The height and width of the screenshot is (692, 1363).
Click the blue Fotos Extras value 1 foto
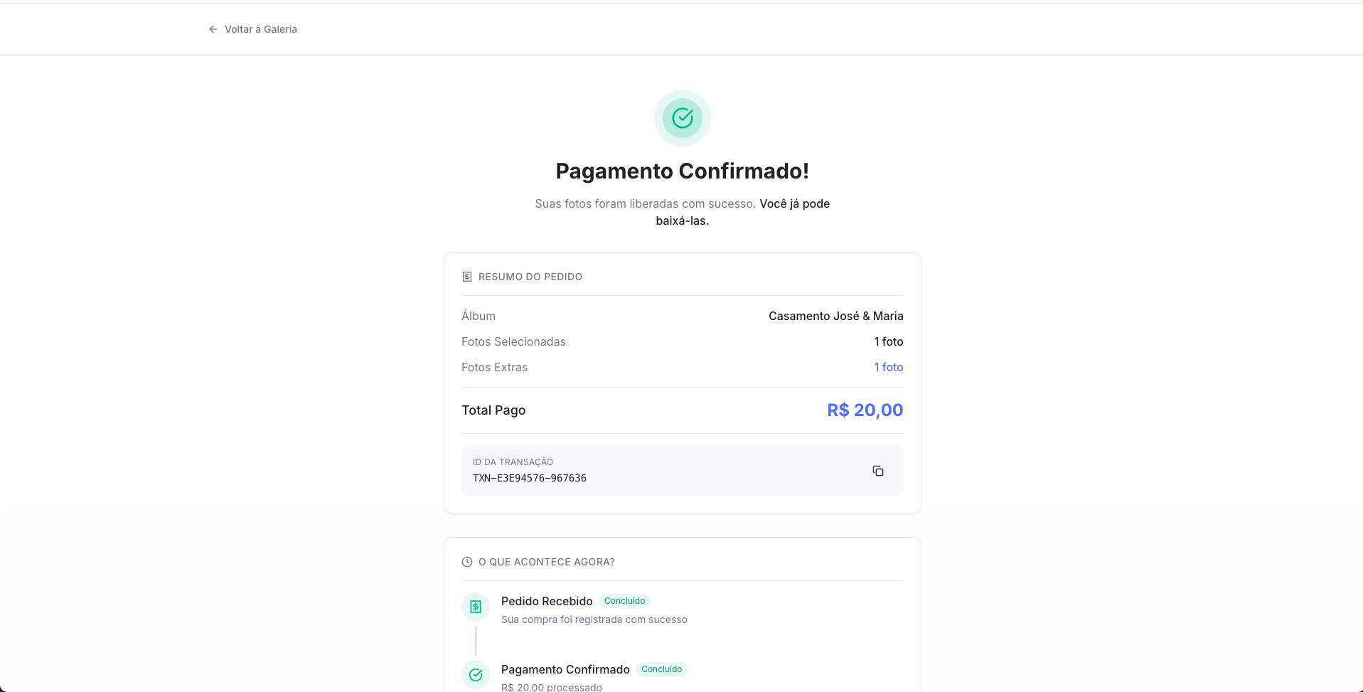coord(889,367)
